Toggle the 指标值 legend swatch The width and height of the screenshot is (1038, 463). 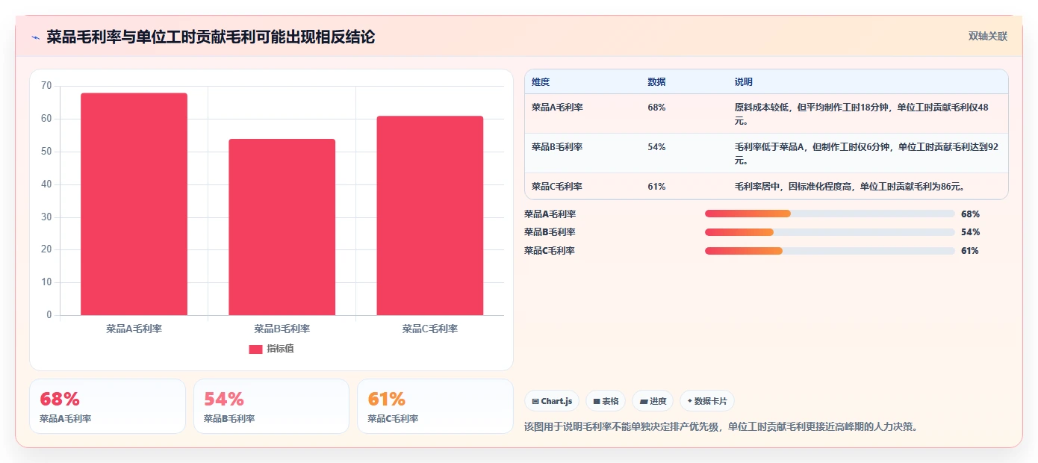tap(255, 349)
